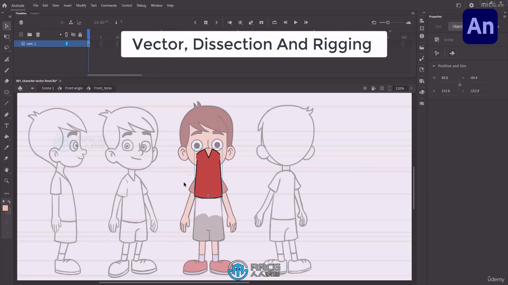The image size is (508, 285).
Task: Select the Lasso tool
Action: point(7,48)
